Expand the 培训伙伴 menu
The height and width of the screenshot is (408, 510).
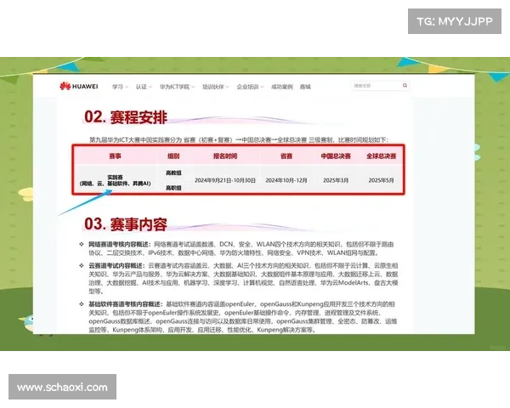[216, 87]
